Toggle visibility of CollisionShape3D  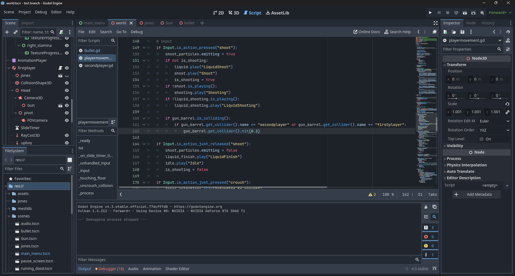tap(67, 83)
